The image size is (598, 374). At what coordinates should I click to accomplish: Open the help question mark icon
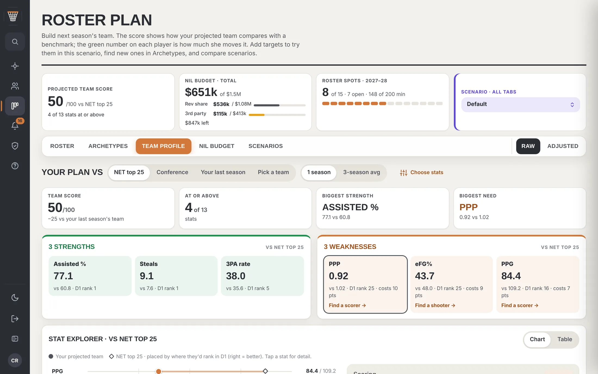(x=15, y=166)
